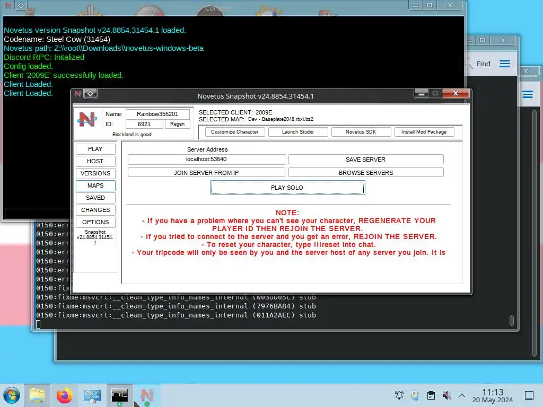Screen dimensions: 543x407
Task: Focus the ID field showing 6921
Action: point(144,124)
